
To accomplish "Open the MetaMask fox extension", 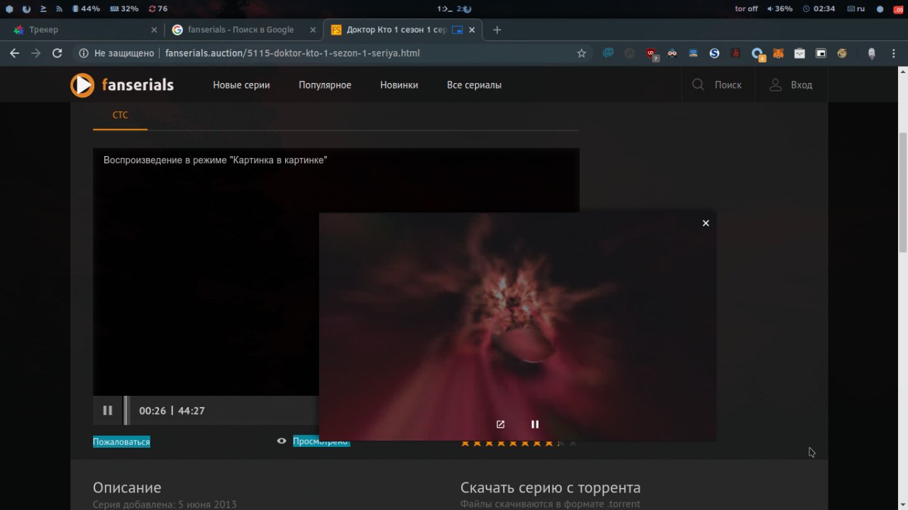I will [778, 53].
